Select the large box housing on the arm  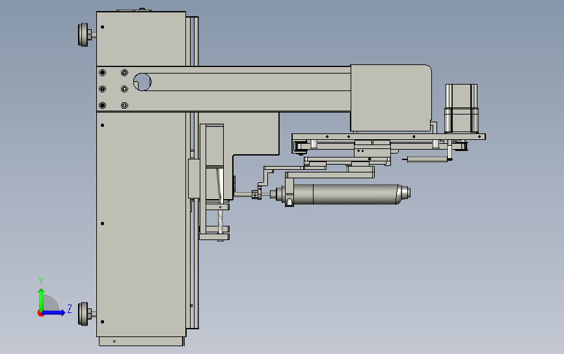tap(390, 98)
